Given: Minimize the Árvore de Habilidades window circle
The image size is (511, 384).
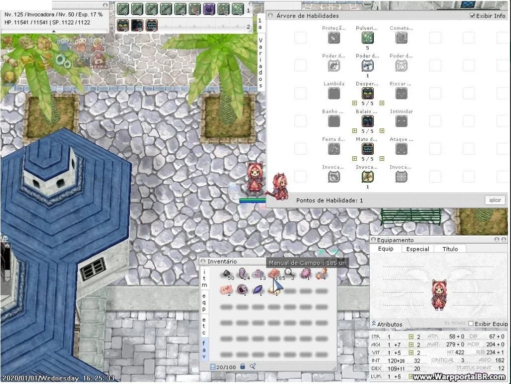Looking at the screenshot, I should tap(270, 15).
